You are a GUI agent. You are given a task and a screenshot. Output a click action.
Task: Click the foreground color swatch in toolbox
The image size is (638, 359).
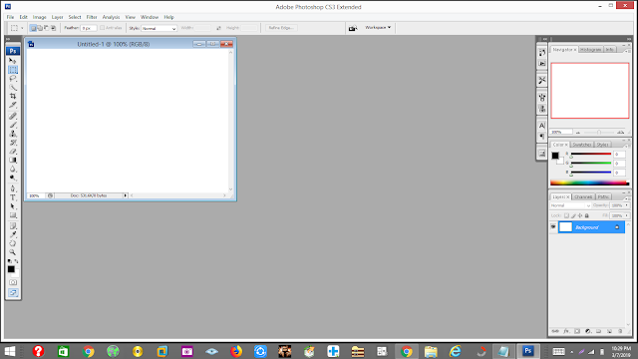(x=11, y=269)
